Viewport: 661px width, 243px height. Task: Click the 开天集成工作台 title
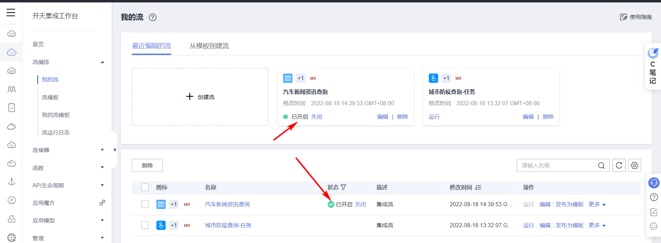pos(55,16)
